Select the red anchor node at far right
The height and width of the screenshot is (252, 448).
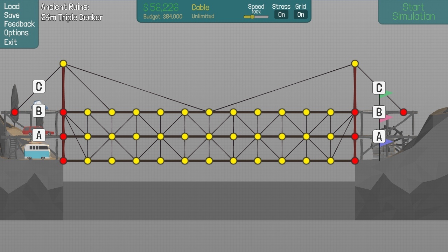click(x=404, y=112)
